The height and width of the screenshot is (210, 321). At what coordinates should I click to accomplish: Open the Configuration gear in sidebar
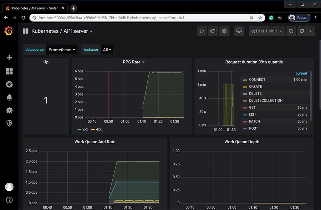tap(9, 110)
